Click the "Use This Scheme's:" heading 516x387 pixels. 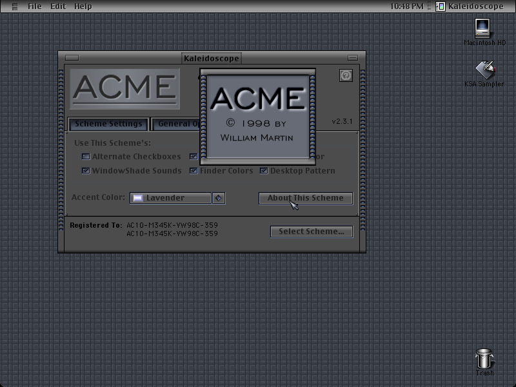pyautogui.click(x=112, y=143)
